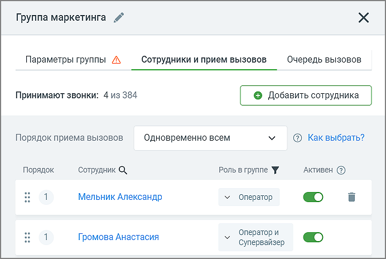Viewport: 386px width, 259px height.
Task: Close the Группа маркетинга dialog
Action: click(364, 18)
